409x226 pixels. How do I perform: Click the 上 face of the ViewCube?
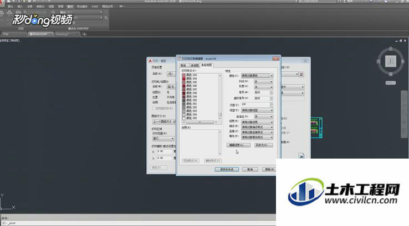tap(391, 61)
